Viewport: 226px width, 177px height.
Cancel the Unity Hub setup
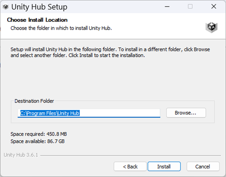click(x=203, y=166)
